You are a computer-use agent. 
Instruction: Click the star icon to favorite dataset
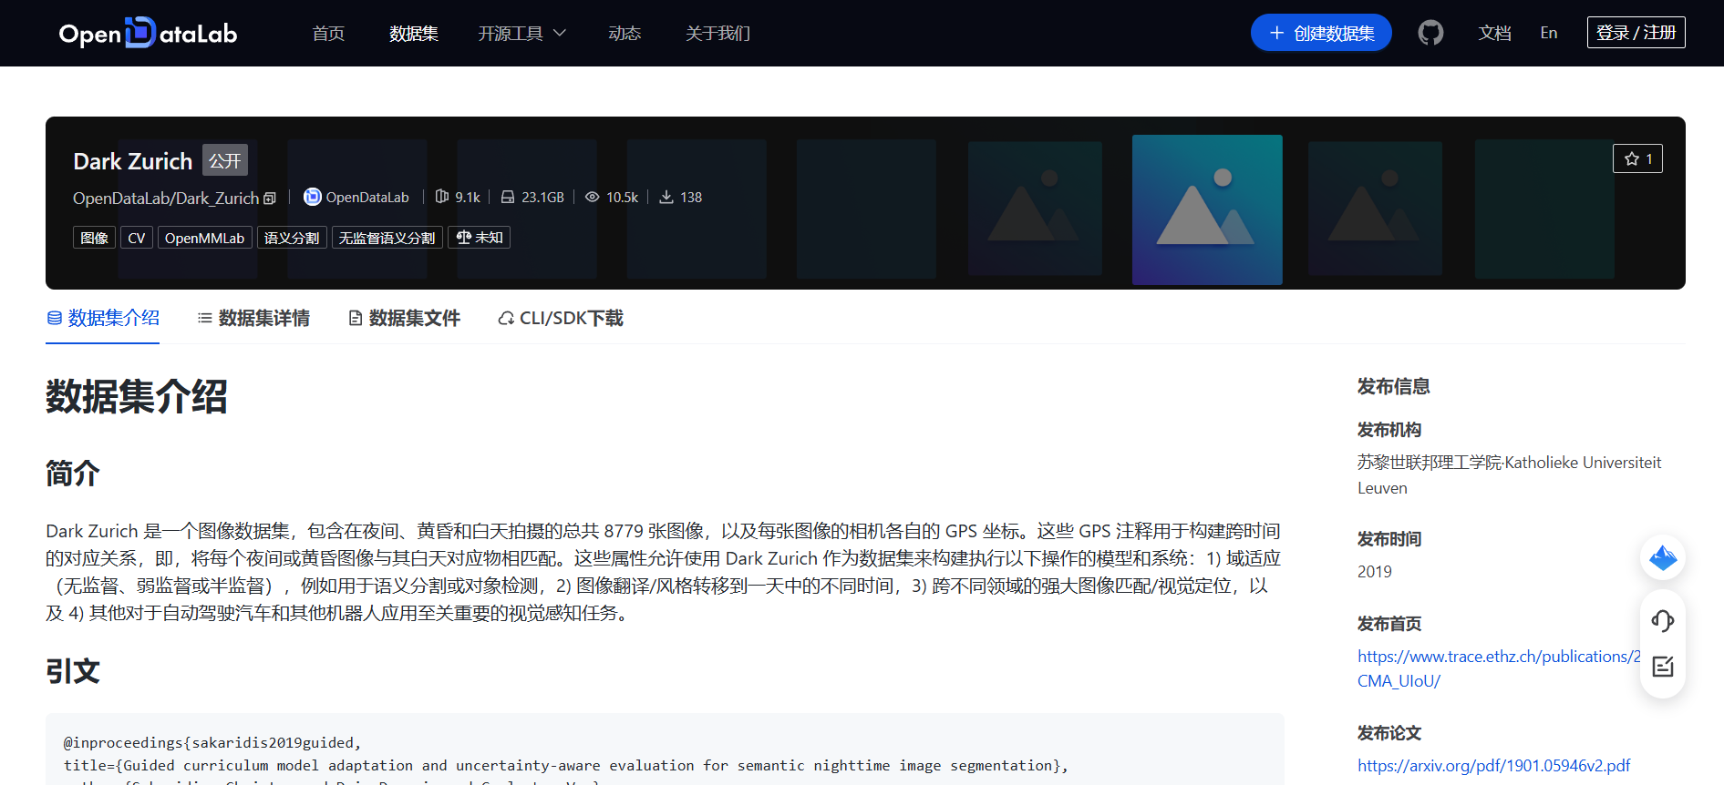(x=1632, y=158)
